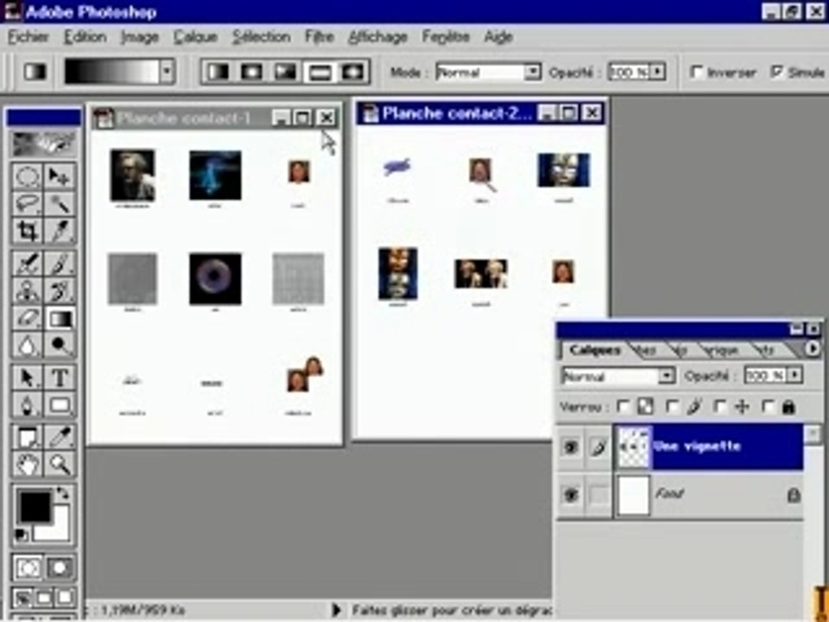The image size is (829, 622).
Task: Hide the Fond layer
Action: click(571, 495)
